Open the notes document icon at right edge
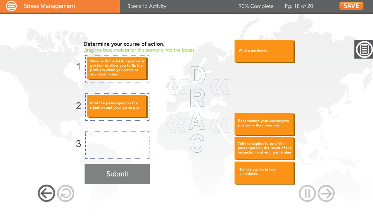Screen dimensions: 373x217 (364, 49)
